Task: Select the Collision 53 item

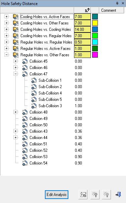Action: (39, 157)
